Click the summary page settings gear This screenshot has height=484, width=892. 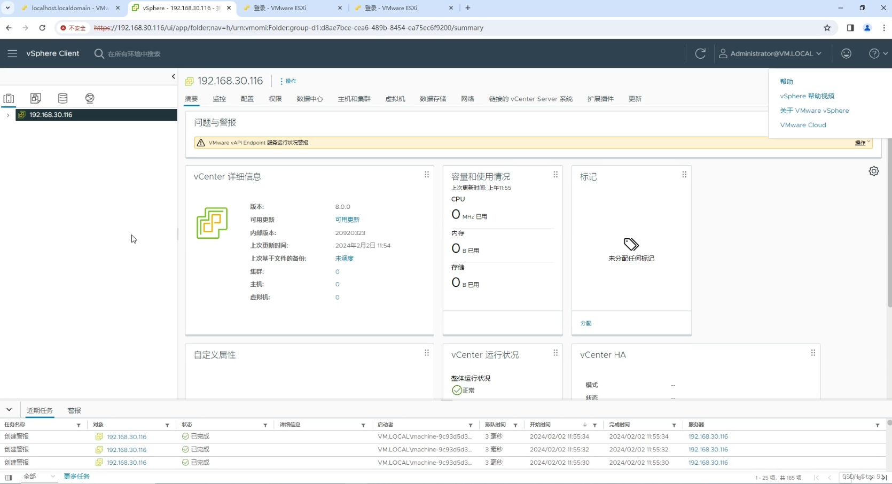pyautogui.click(x=874, y=171)
